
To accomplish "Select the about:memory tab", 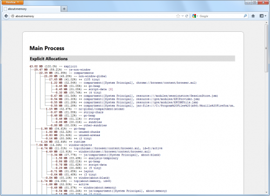I will [31, 9].
